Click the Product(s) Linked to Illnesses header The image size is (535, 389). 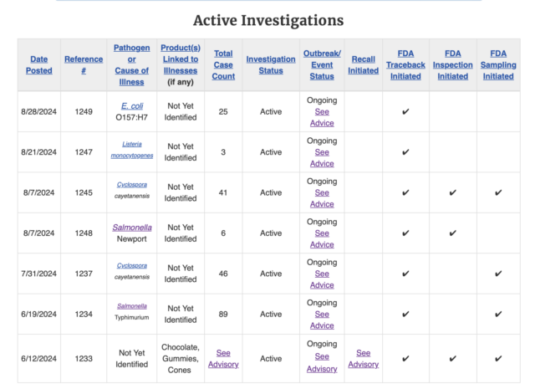(180, 59)
